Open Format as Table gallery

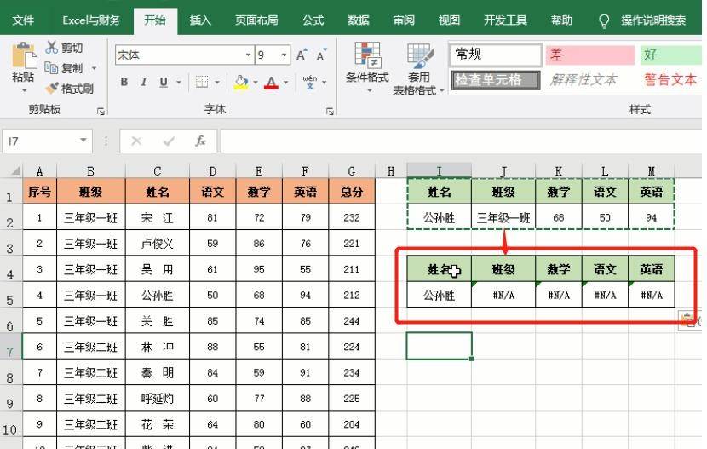click(418, 69)
